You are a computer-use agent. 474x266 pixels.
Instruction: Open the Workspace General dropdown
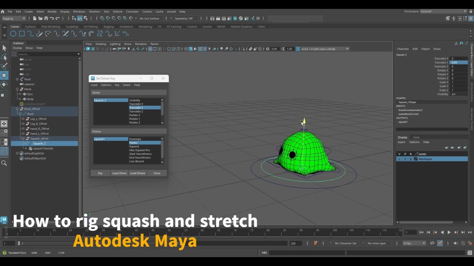click(444, 11)
